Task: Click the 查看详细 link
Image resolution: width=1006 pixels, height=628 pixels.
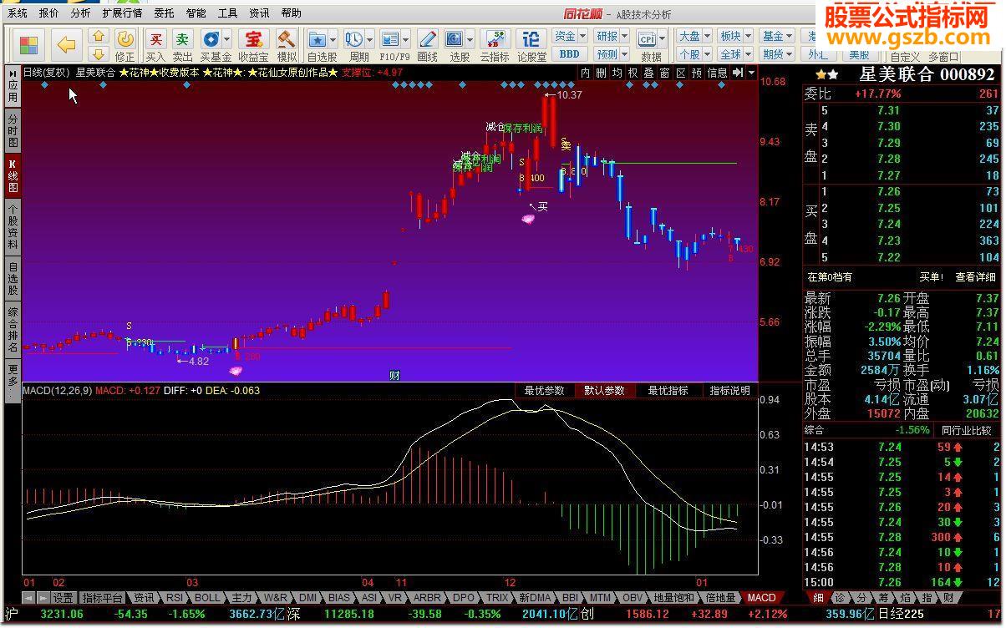Action: point(975,277)
